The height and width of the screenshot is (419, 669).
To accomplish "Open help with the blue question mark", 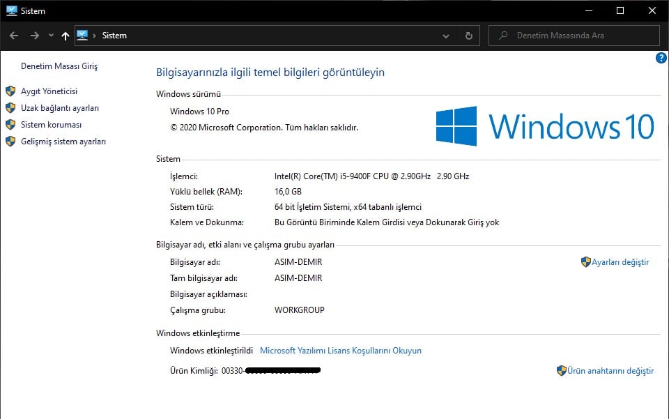I will pyautogui.click(x=661, y=58).
